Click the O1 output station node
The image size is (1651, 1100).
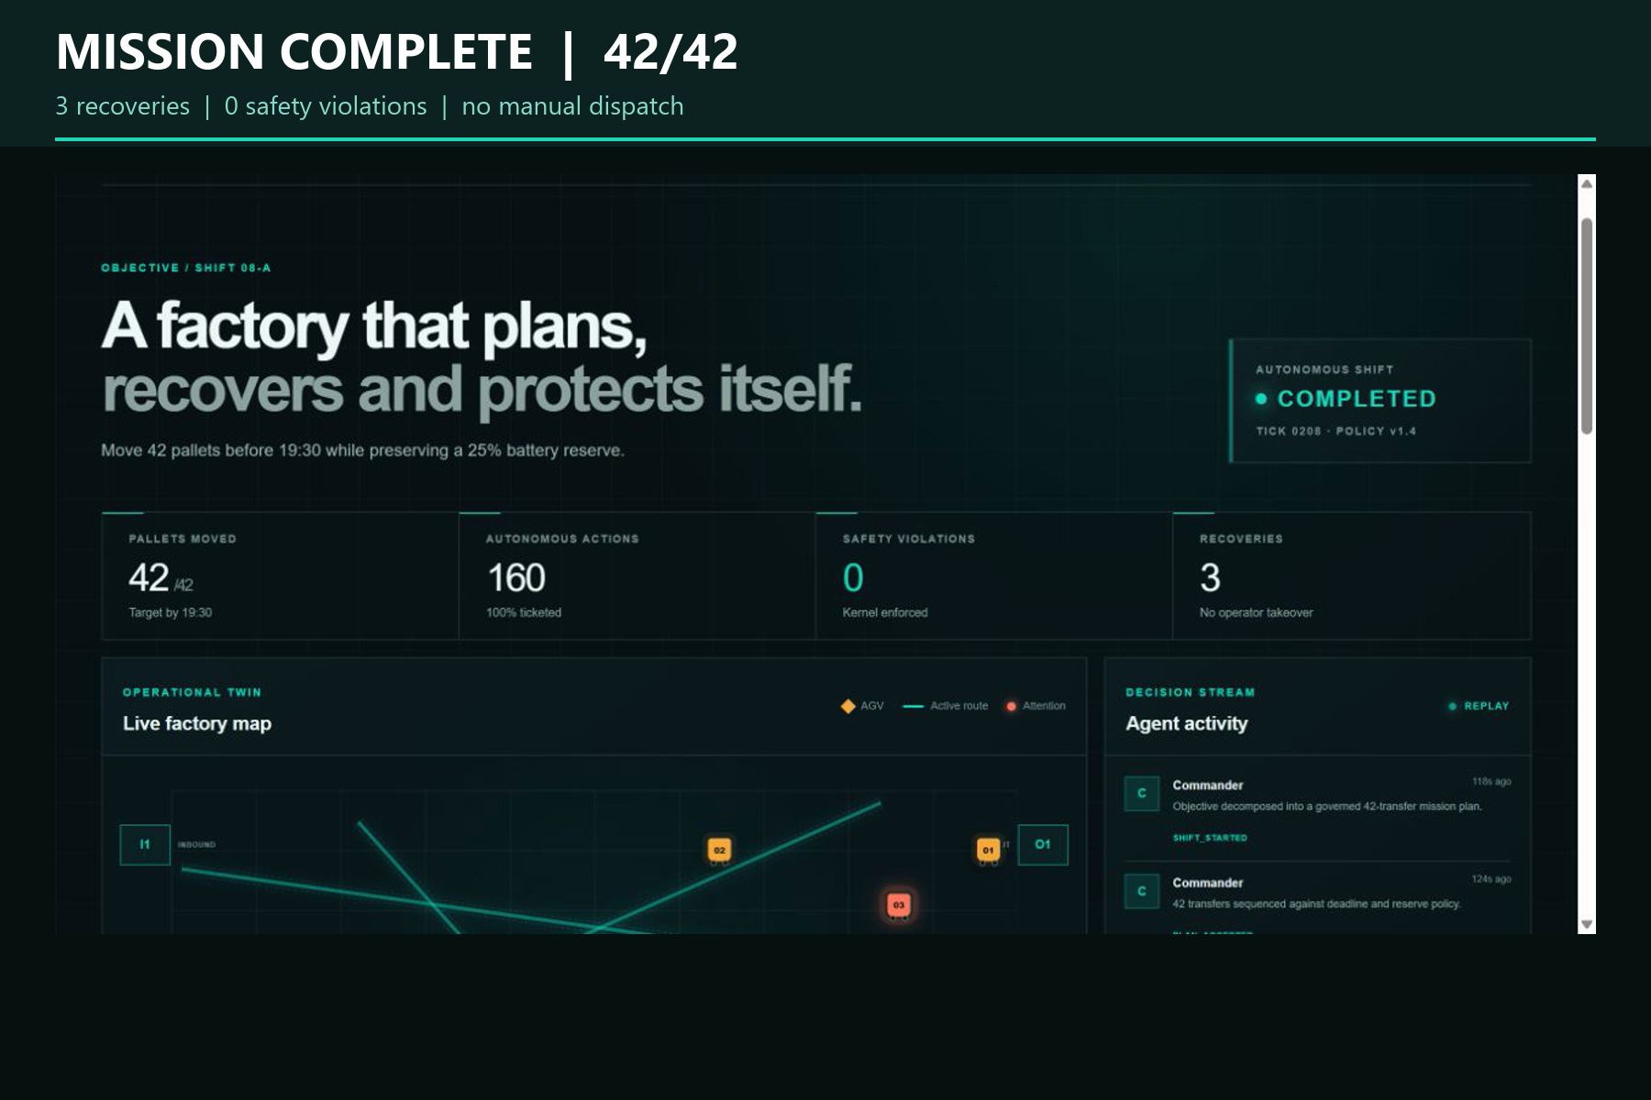[1043, 844]
